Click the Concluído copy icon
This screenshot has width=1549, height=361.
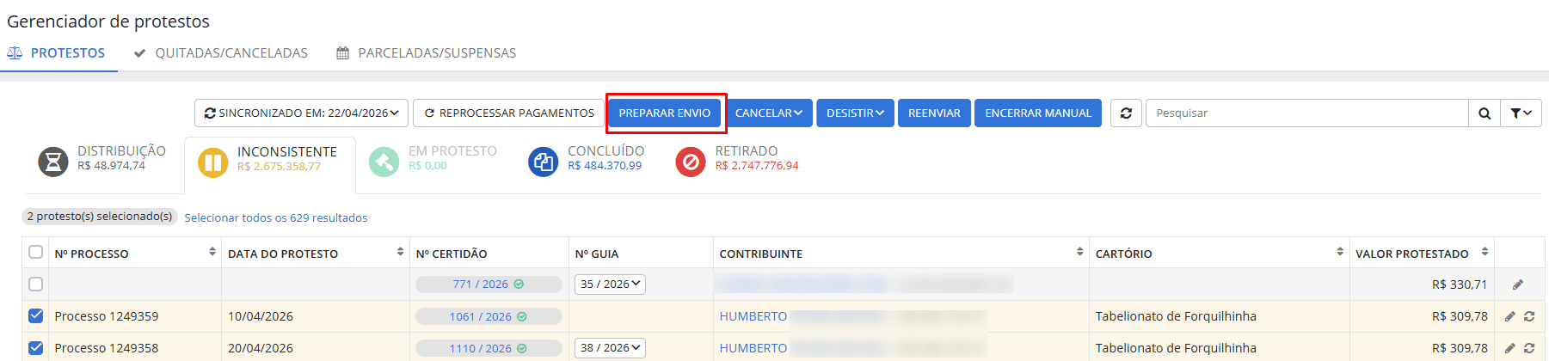pos(543,162)
